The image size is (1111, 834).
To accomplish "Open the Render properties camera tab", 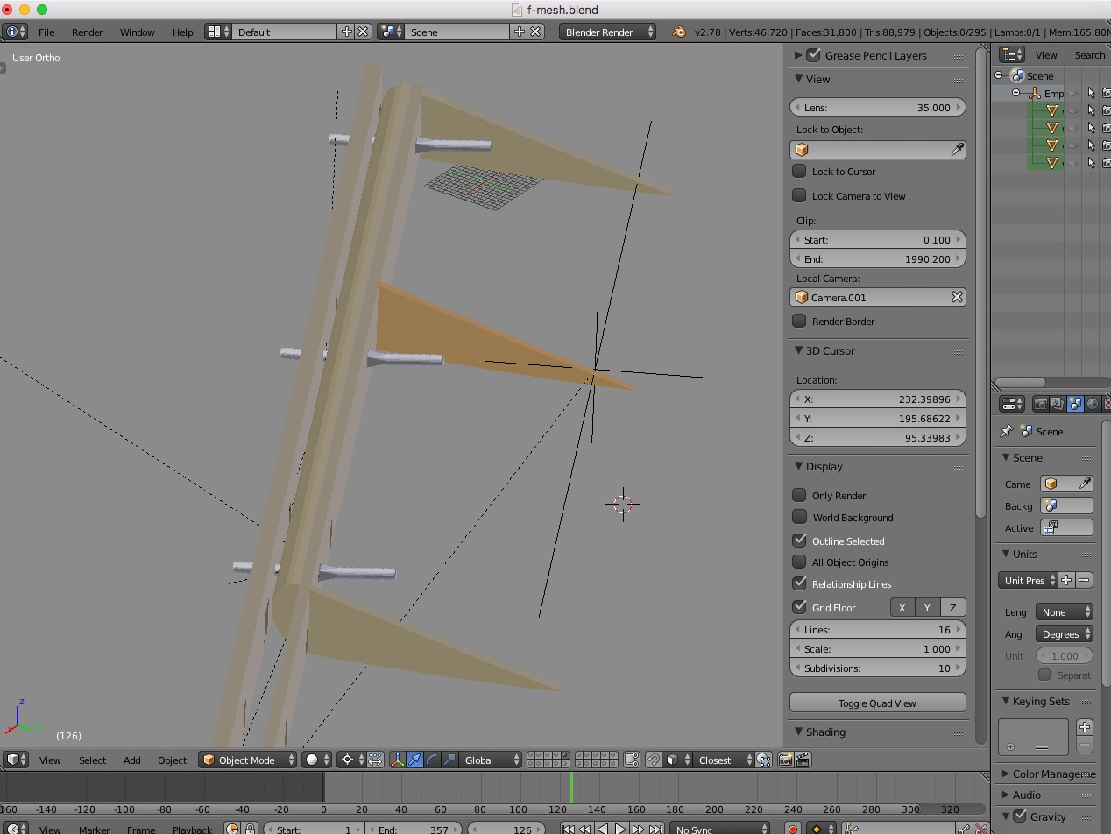I will pyautogui.click(x=1040, y=404).
